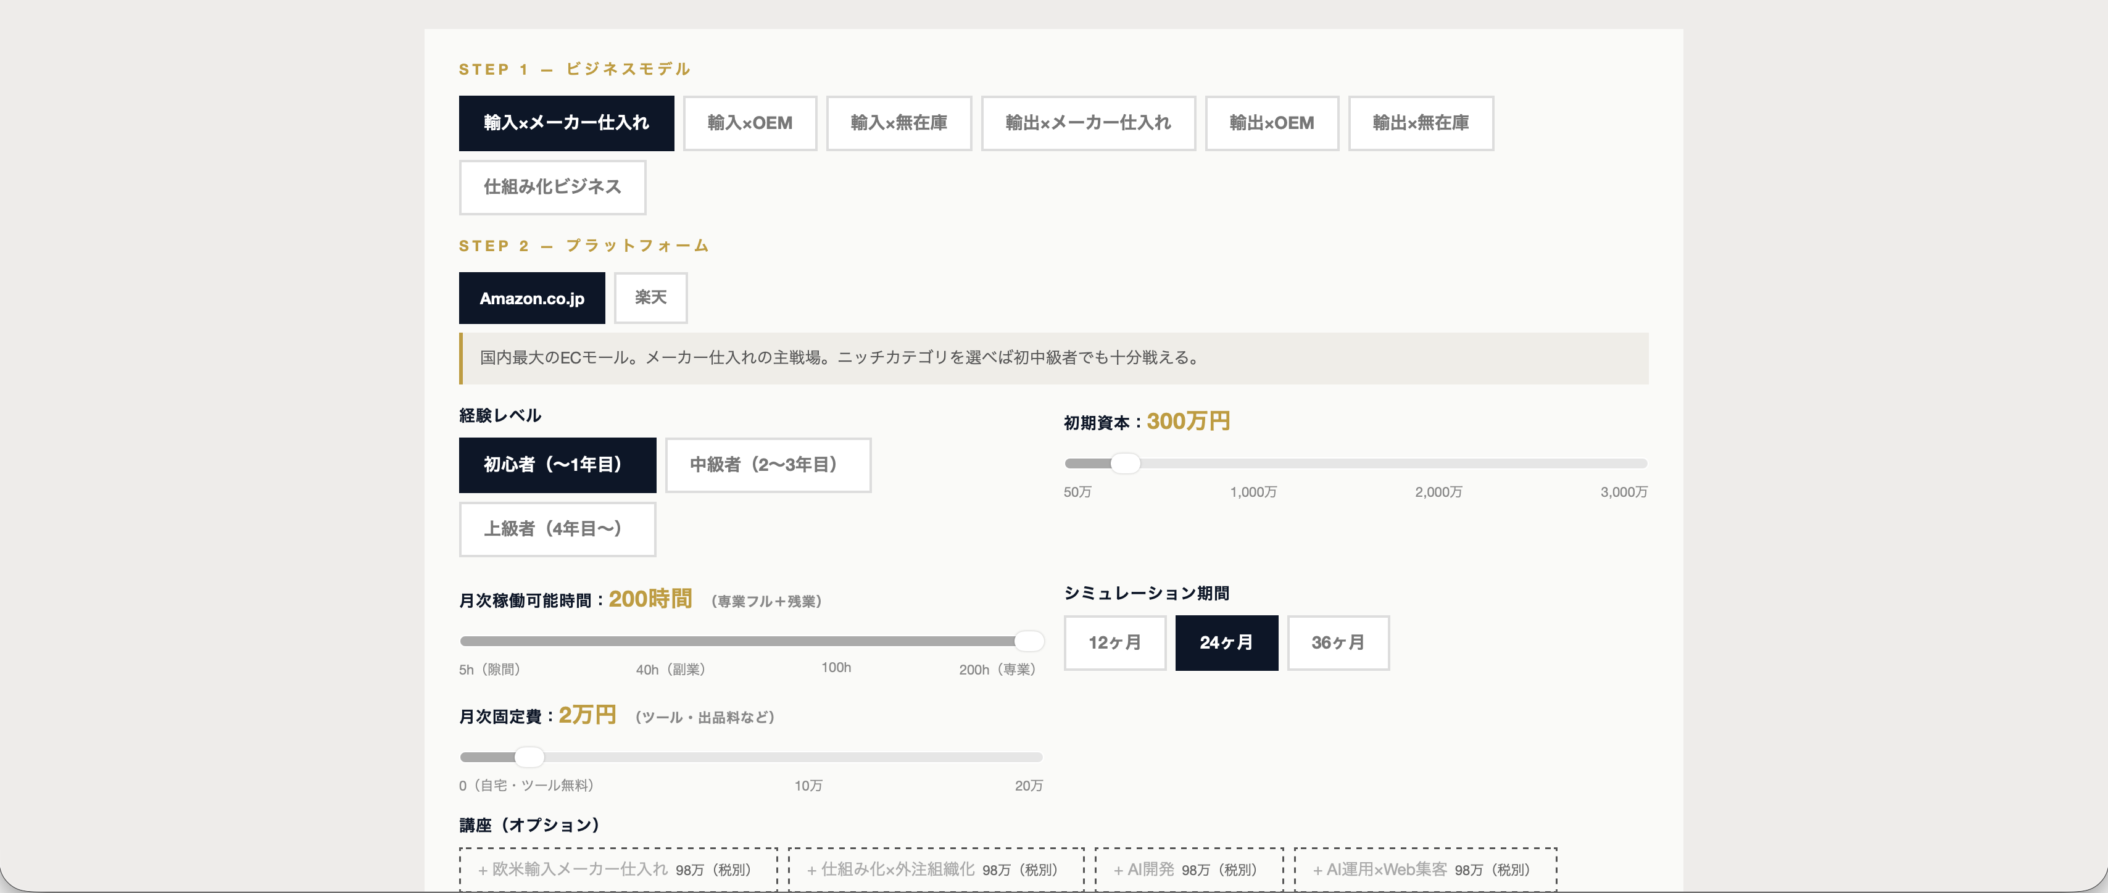The height and width of the screenshot is (893, 2108).
Task: Choose the 輸出×無在庫 option
Action: [x=1421, y=123]
